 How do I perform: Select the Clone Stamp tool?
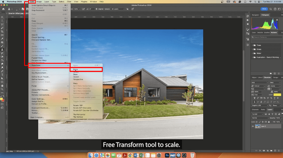click(x=2, y=50)
